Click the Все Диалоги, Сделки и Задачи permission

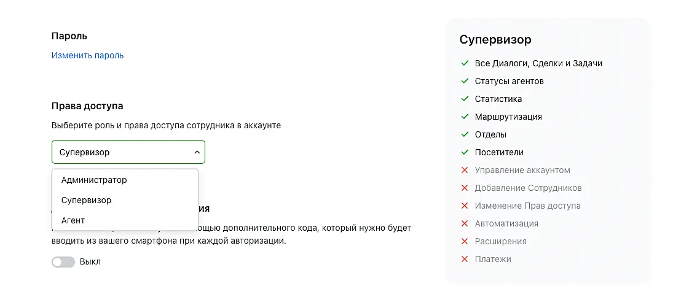point(538,63)
